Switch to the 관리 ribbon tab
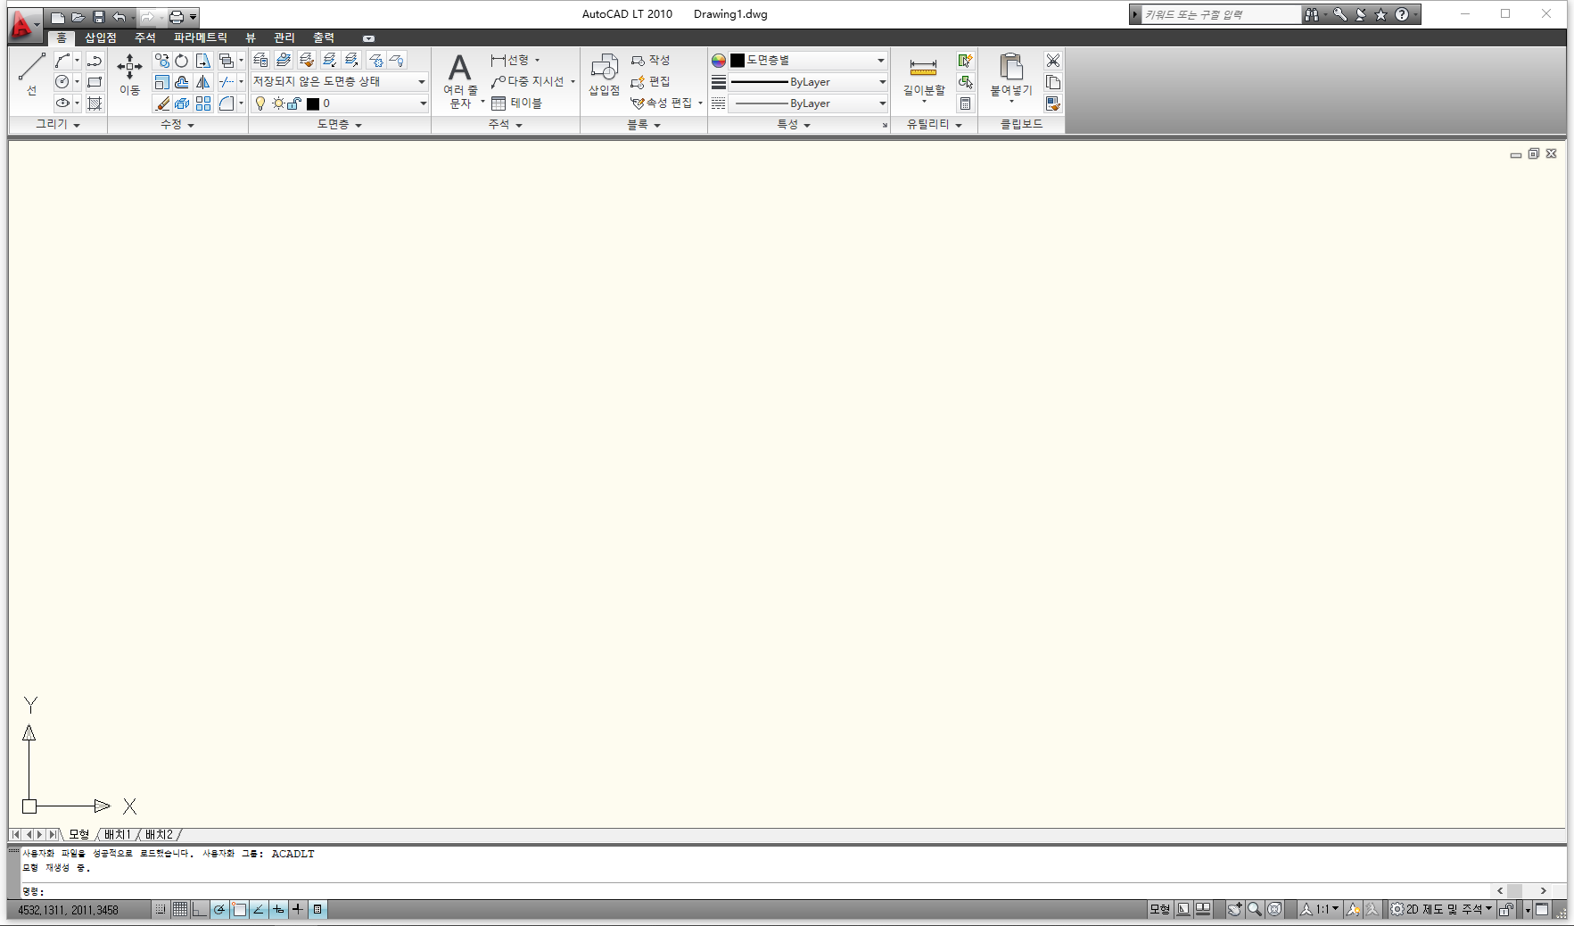The image size is (1574, 926). point(284,37)
